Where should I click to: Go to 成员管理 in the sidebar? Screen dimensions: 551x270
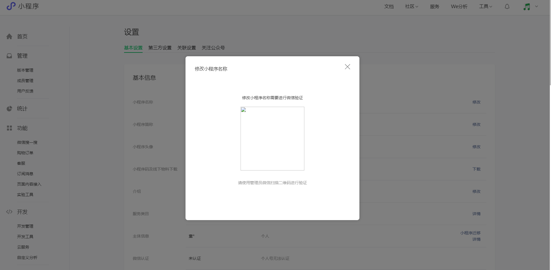coord(25,81)
